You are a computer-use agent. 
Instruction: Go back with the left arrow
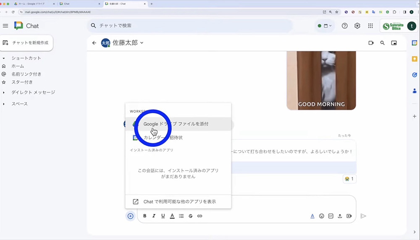tap(94, 43)
